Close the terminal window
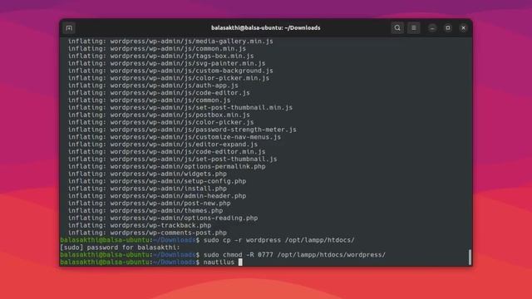Screen dimensions: 532x299 pyautogui.click(x=464, y=28)
